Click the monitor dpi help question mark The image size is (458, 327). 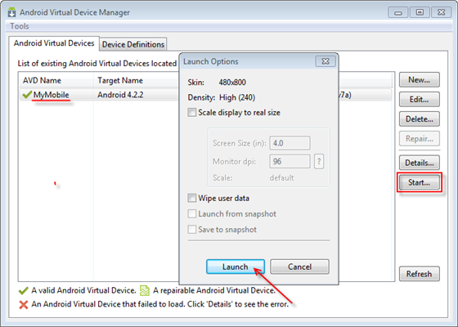[x=319, y=162]
